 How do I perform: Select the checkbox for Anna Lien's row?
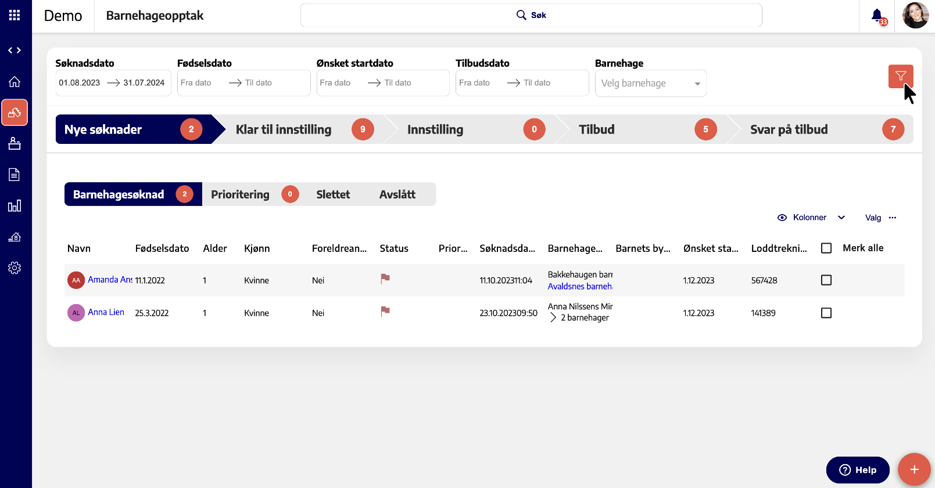[826, 313]
